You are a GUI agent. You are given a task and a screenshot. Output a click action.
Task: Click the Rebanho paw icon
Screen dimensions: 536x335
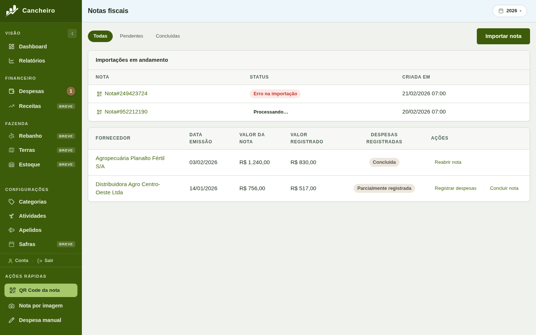pos(12,136)
